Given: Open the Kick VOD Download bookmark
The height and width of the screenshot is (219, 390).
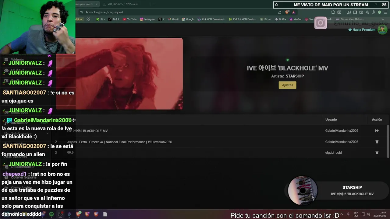Looking at the screenshot, I should [x=211, y=19].
